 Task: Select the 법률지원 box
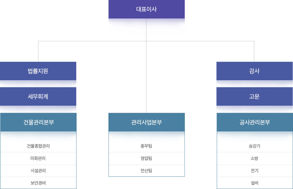(x=38, y=71)
